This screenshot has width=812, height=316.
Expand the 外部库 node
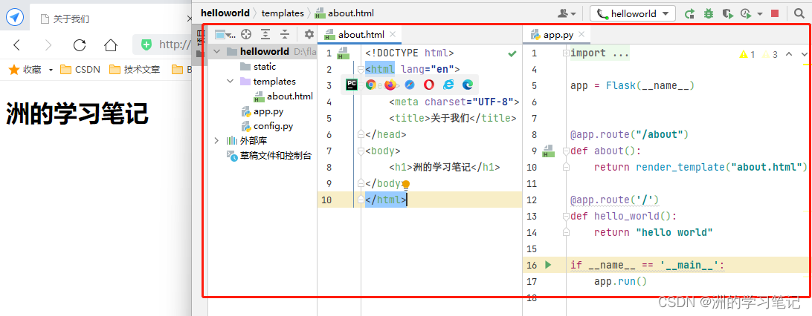click(x=216, y=140)
